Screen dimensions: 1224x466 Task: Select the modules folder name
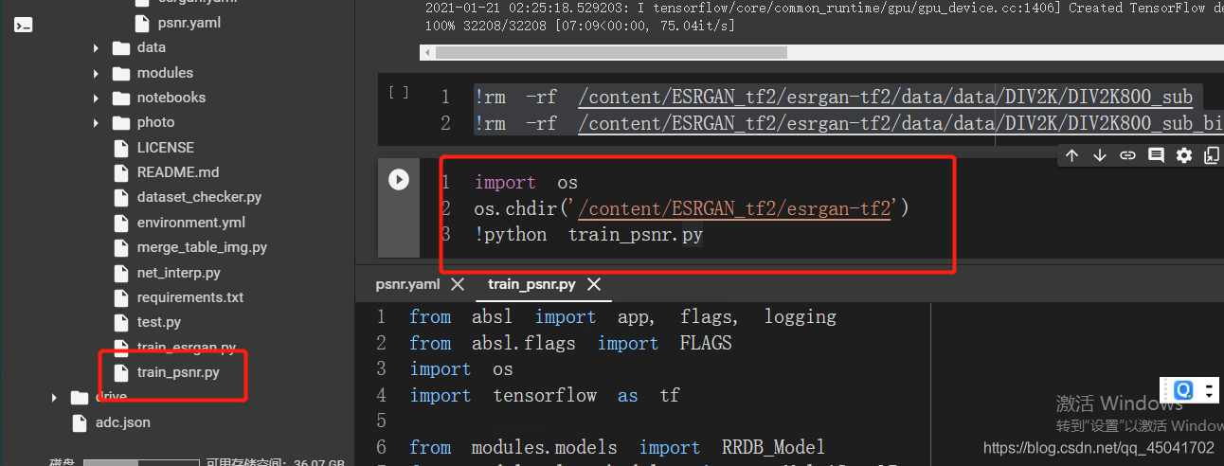(x=165, y=73)
